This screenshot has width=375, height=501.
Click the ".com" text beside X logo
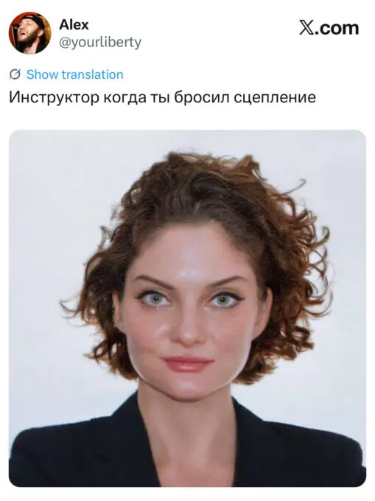337,28
